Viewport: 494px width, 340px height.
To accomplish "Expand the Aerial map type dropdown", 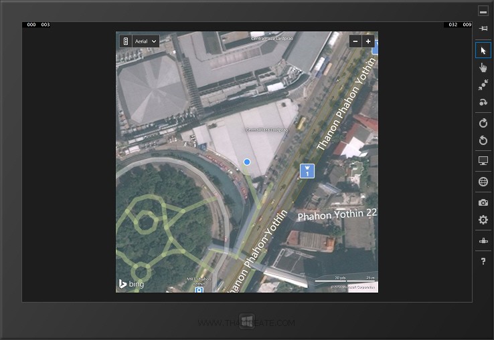I will [x=146, y=41].
